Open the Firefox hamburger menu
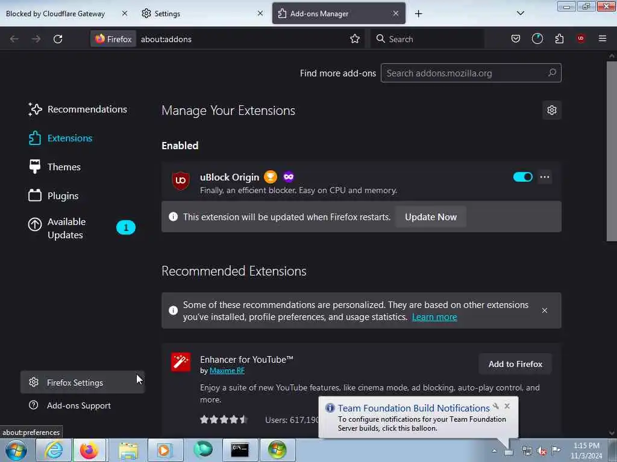 pyautogui.click(x=603, y=38)
